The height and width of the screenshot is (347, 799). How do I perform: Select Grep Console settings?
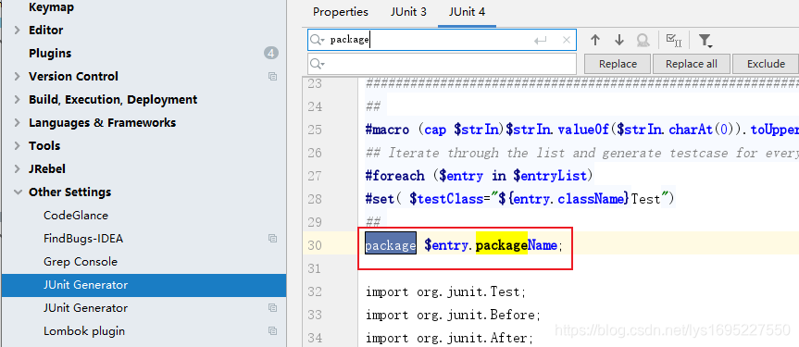click(x=81, y=262)
